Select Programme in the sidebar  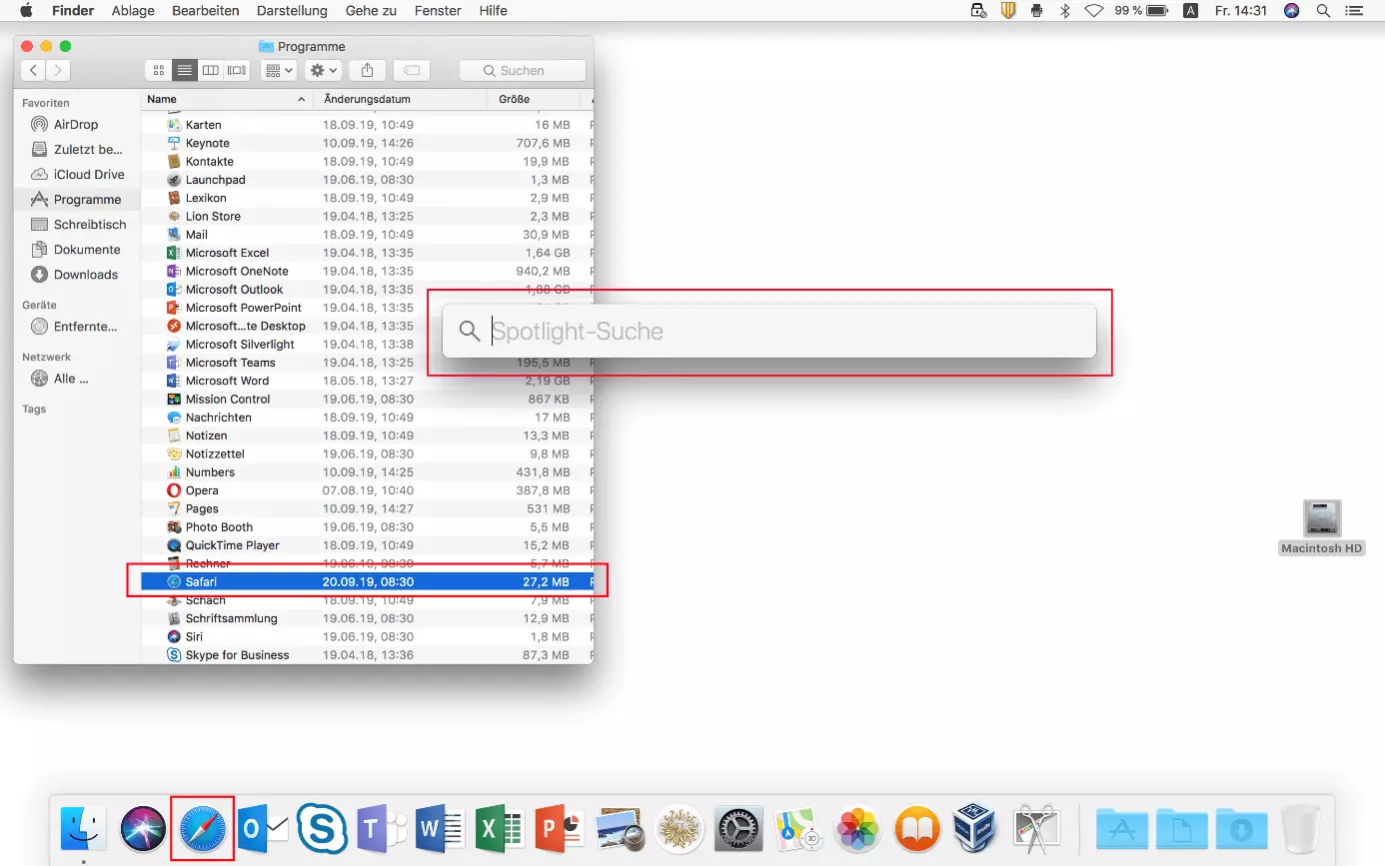coord(76,199)
